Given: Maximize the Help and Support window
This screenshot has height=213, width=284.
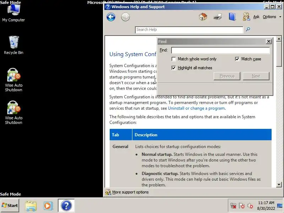Looking at the screenshot, I should coord(272,7).
